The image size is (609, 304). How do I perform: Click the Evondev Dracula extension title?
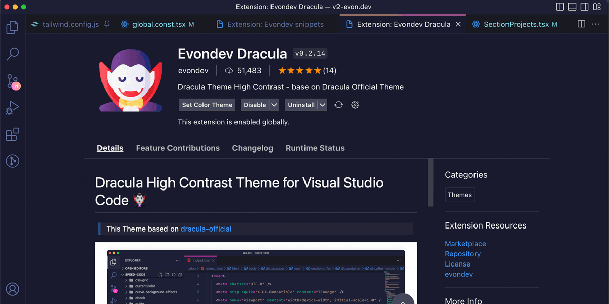[x=232, y=53]
